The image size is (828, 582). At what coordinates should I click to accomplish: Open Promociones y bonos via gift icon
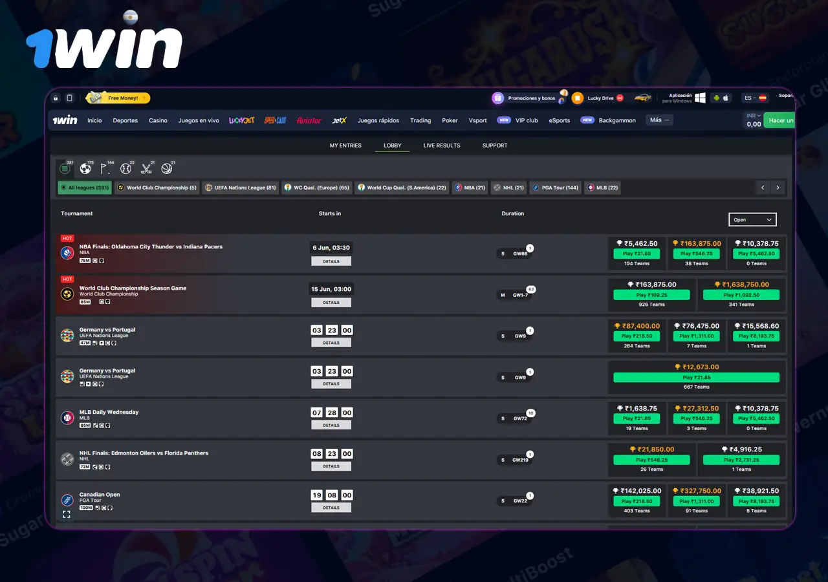point(497,97)
